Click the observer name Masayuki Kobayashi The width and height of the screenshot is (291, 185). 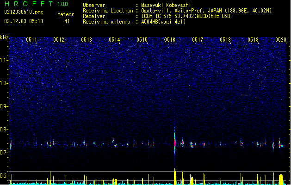166,5
